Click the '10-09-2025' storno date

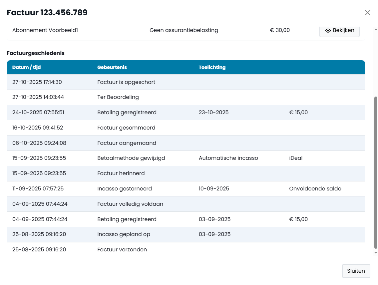point(214,189)
